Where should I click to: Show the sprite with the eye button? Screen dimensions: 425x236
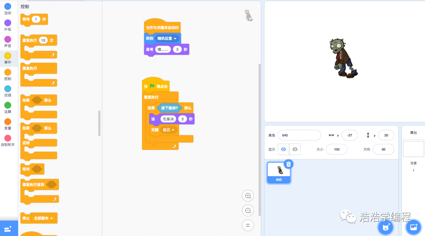[283, 149]
